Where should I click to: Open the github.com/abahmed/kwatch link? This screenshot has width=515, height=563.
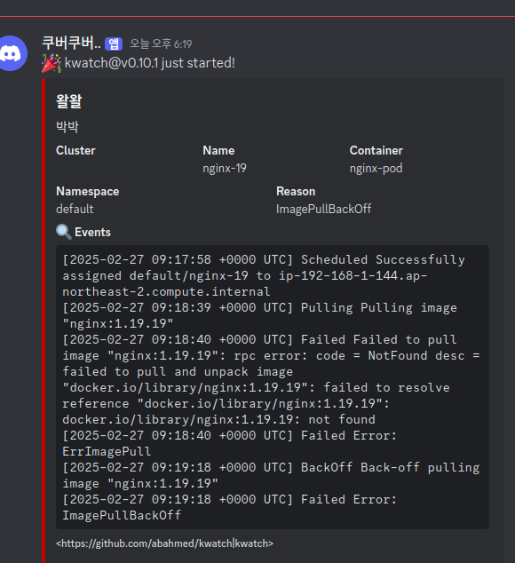(164, 543)
